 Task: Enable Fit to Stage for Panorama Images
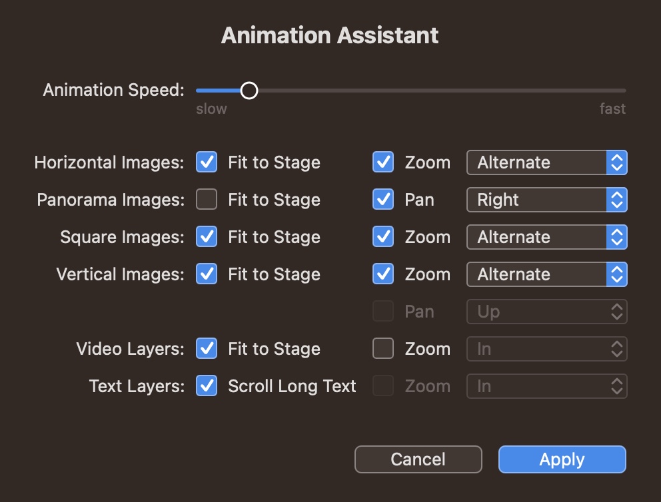coord(207,200)
